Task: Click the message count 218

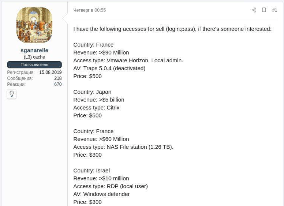Action: coord(58,78)
